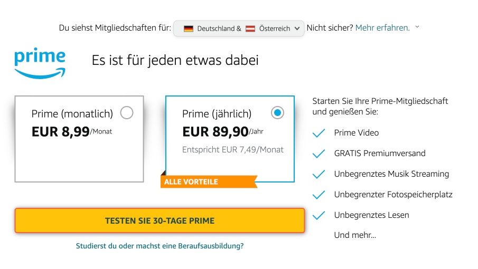Screen dimensions: 478x269
Task: Click the checkmark beside GRATIS Premiumversand
Action: [x=318, y=154]
